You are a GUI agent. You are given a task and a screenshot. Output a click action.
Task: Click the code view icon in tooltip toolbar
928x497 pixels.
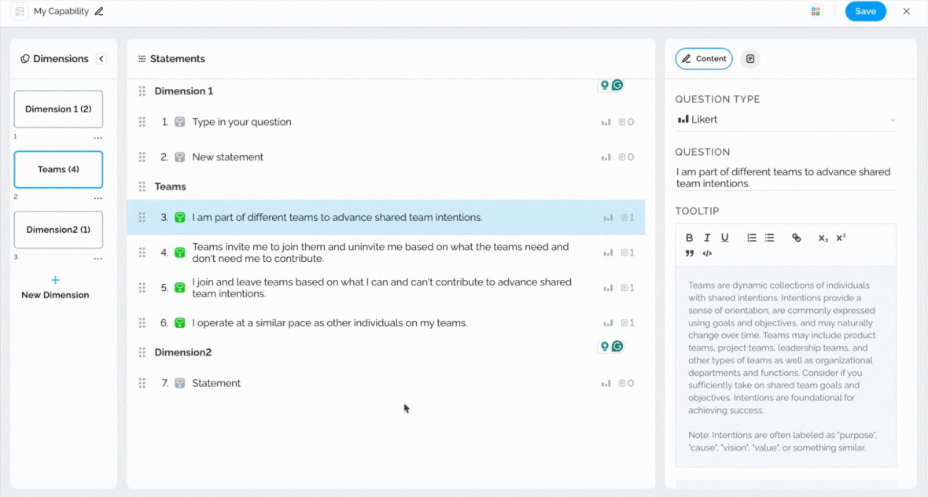tap(707, 253)
